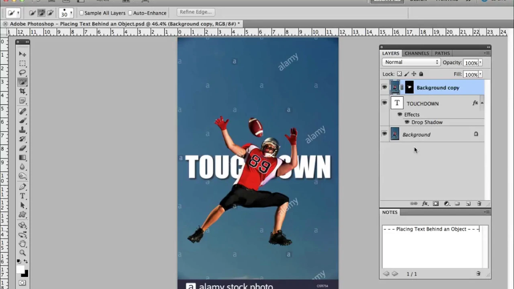Toggle Lock transparent pixels
The height and width of the screenshot is (289, 514).
point(399,74)
